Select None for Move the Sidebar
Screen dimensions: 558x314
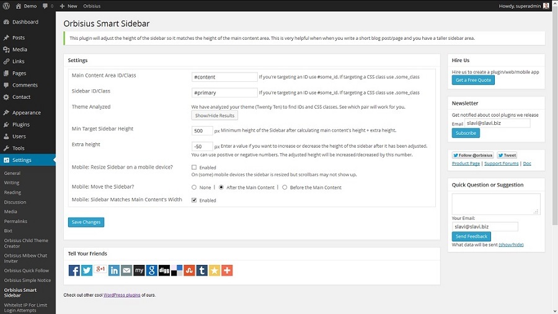click(x=194, y=187)
